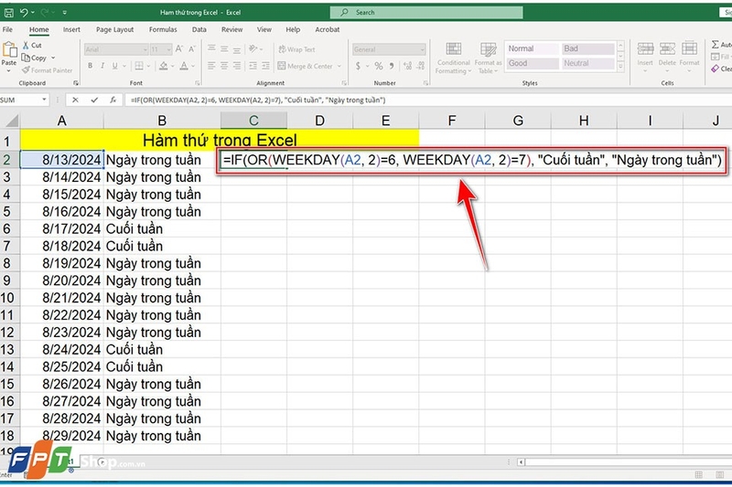This screenshot has width=732, height=487.
Task: Click the Comma Style icon
Action: [392, 66]
